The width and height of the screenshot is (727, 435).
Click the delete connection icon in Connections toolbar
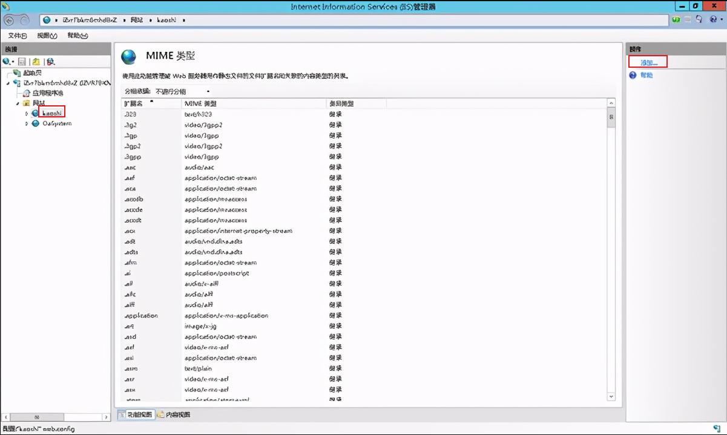(x=51, y=62)
